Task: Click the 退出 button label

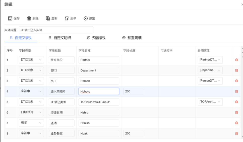Action: point(92,18)
